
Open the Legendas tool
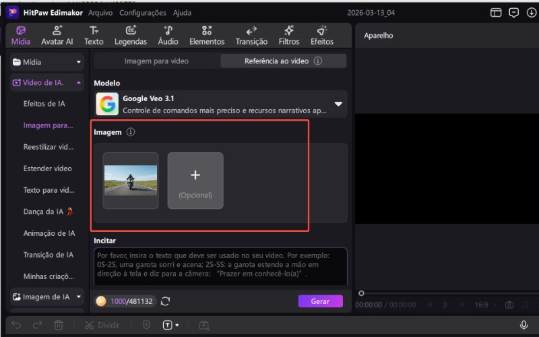[131, 36]
